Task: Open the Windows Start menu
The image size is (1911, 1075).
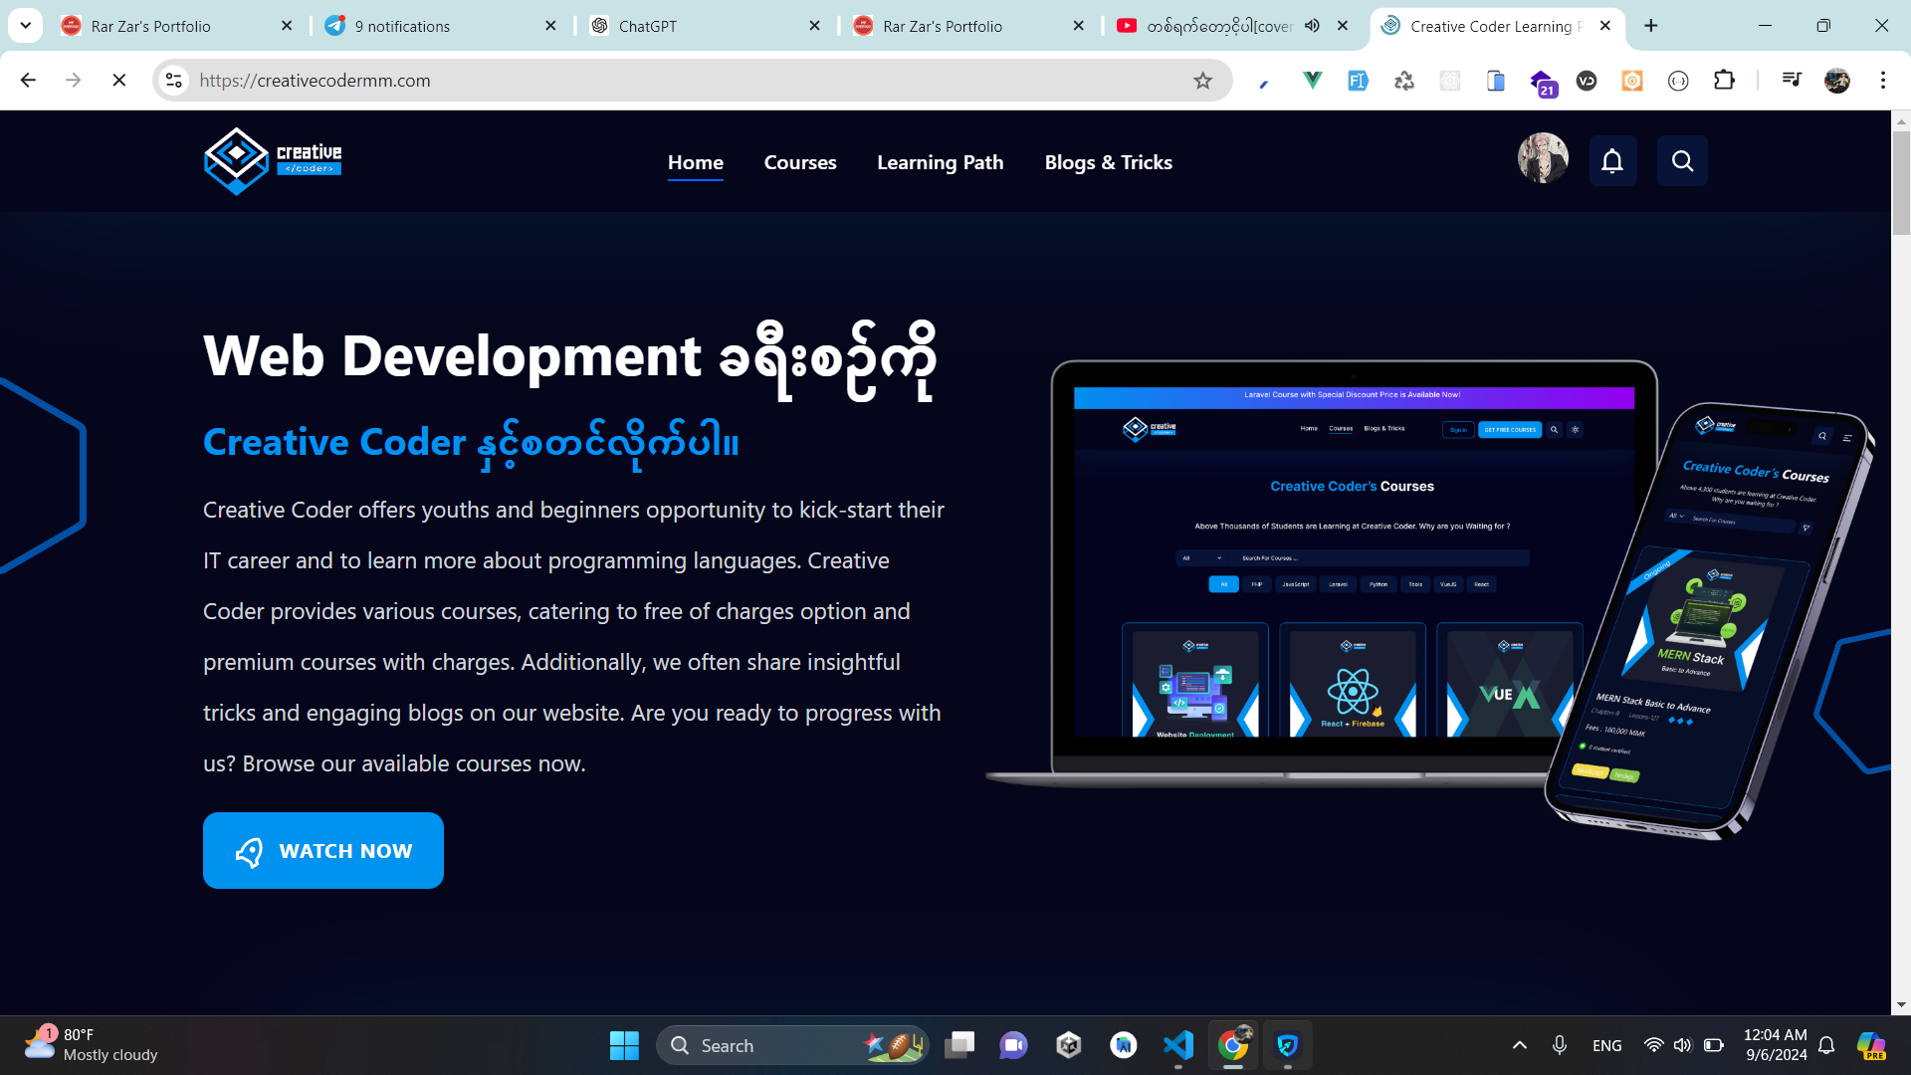Action: (624, 1045)
